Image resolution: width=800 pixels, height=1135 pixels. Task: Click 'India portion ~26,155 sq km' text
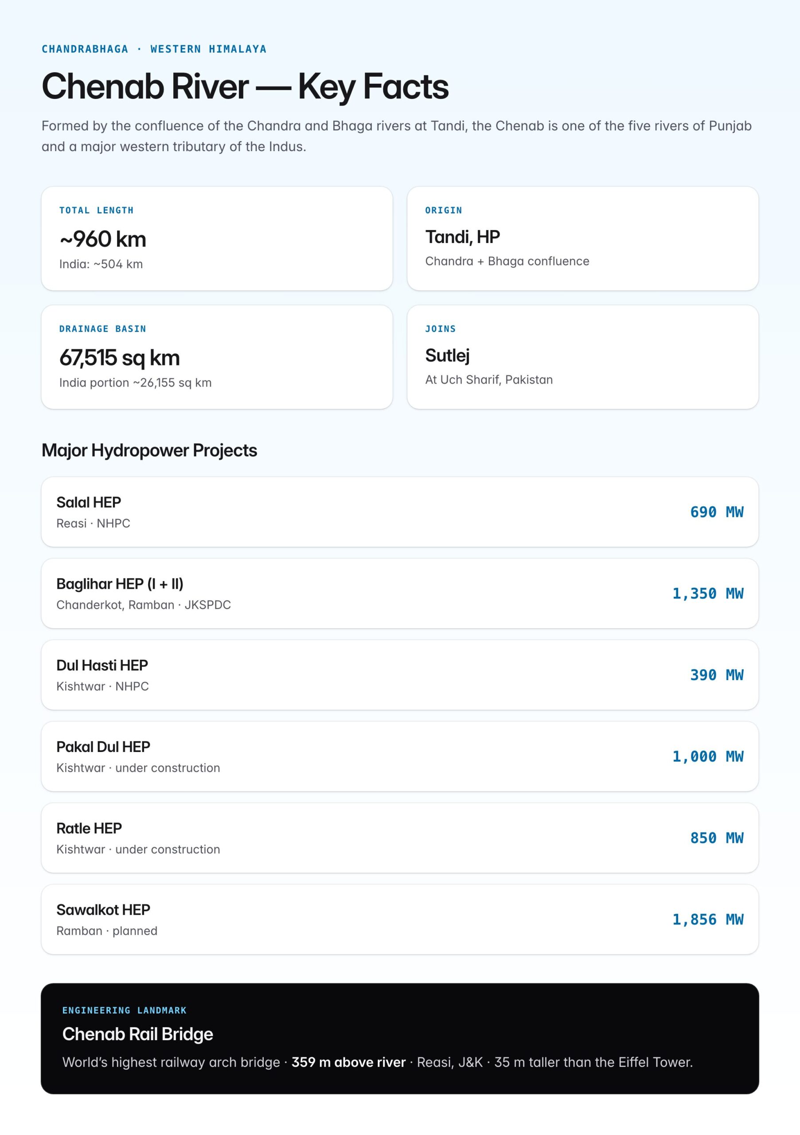coord(135,383)
